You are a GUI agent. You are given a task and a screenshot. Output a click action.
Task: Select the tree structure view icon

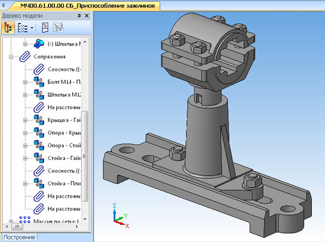pos(8,27)
